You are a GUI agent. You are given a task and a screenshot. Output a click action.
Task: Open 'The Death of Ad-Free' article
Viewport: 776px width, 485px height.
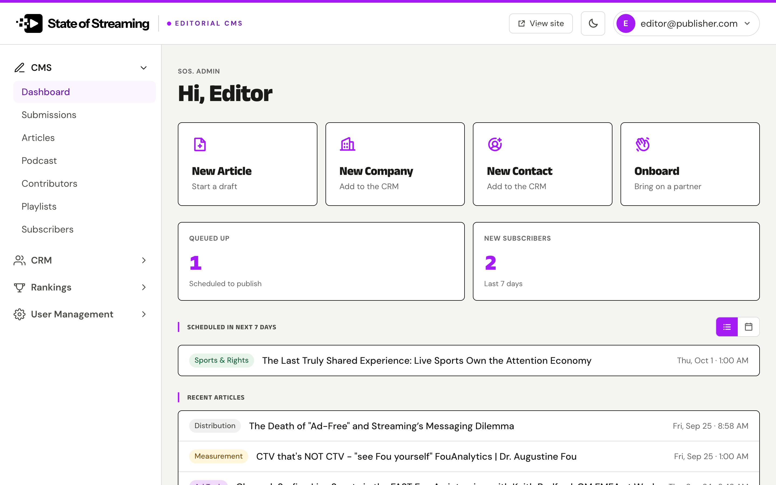[382, 426]
